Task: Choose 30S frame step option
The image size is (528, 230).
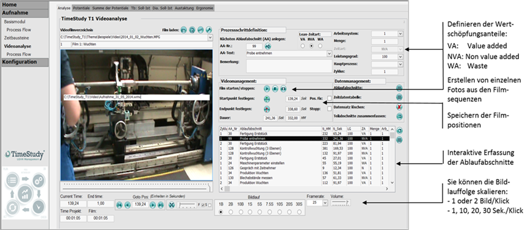Action: tap(299, 212)
